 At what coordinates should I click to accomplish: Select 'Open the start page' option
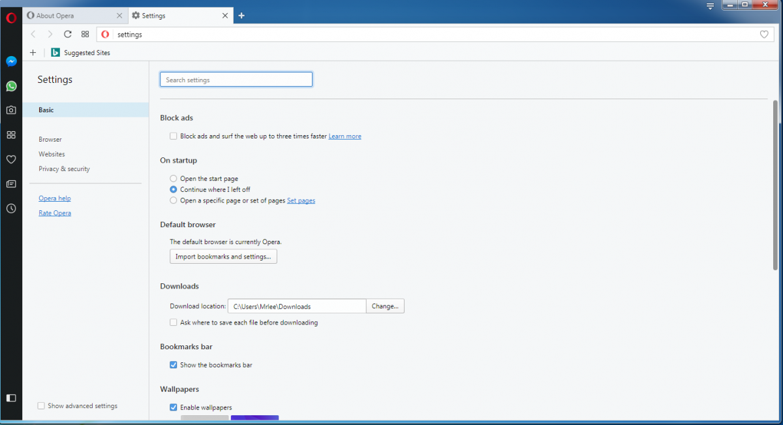click(x=174, y=179)
